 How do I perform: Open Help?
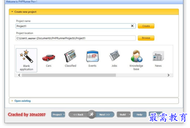pyautogui.click(x=139, y=115)
